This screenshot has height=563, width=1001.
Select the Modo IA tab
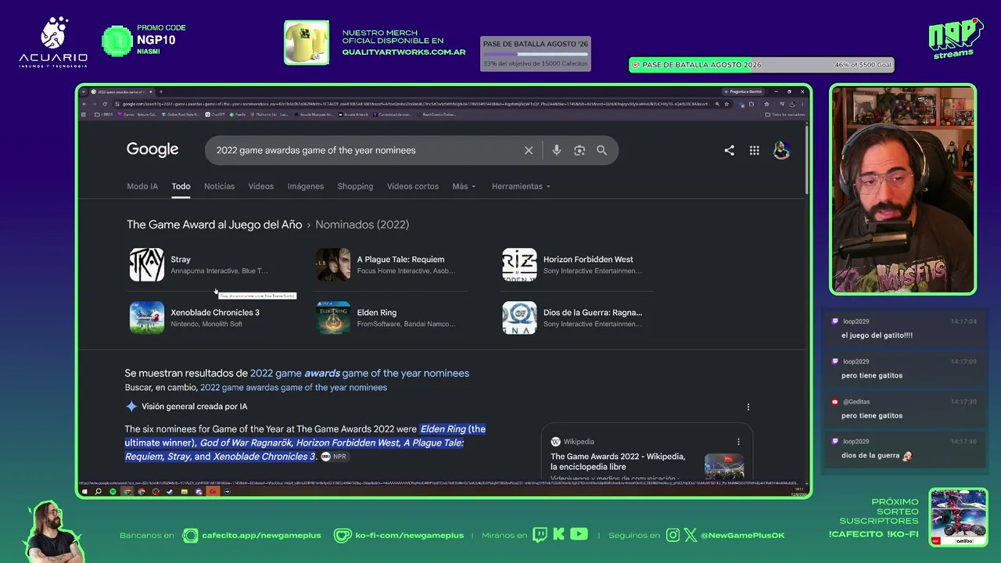[142, 186]
